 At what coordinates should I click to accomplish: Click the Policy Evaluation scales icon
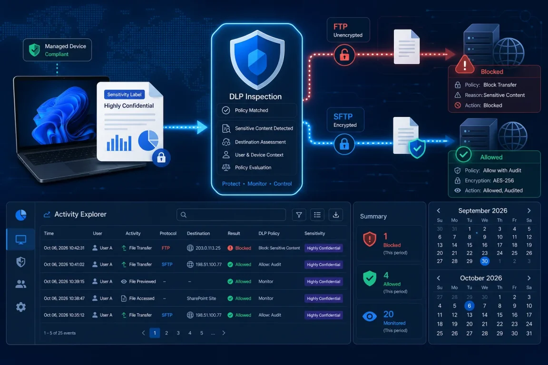pyautogui.click(x=226, y=168)
